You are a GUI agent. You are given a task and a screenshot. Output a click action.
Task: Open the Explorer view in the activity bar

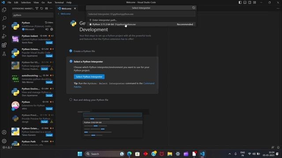coord(4,10)
